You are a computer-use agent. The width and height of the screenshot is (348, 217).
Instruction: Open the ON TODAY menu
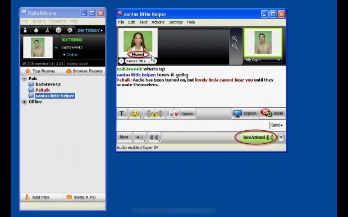tap(90, 30)
